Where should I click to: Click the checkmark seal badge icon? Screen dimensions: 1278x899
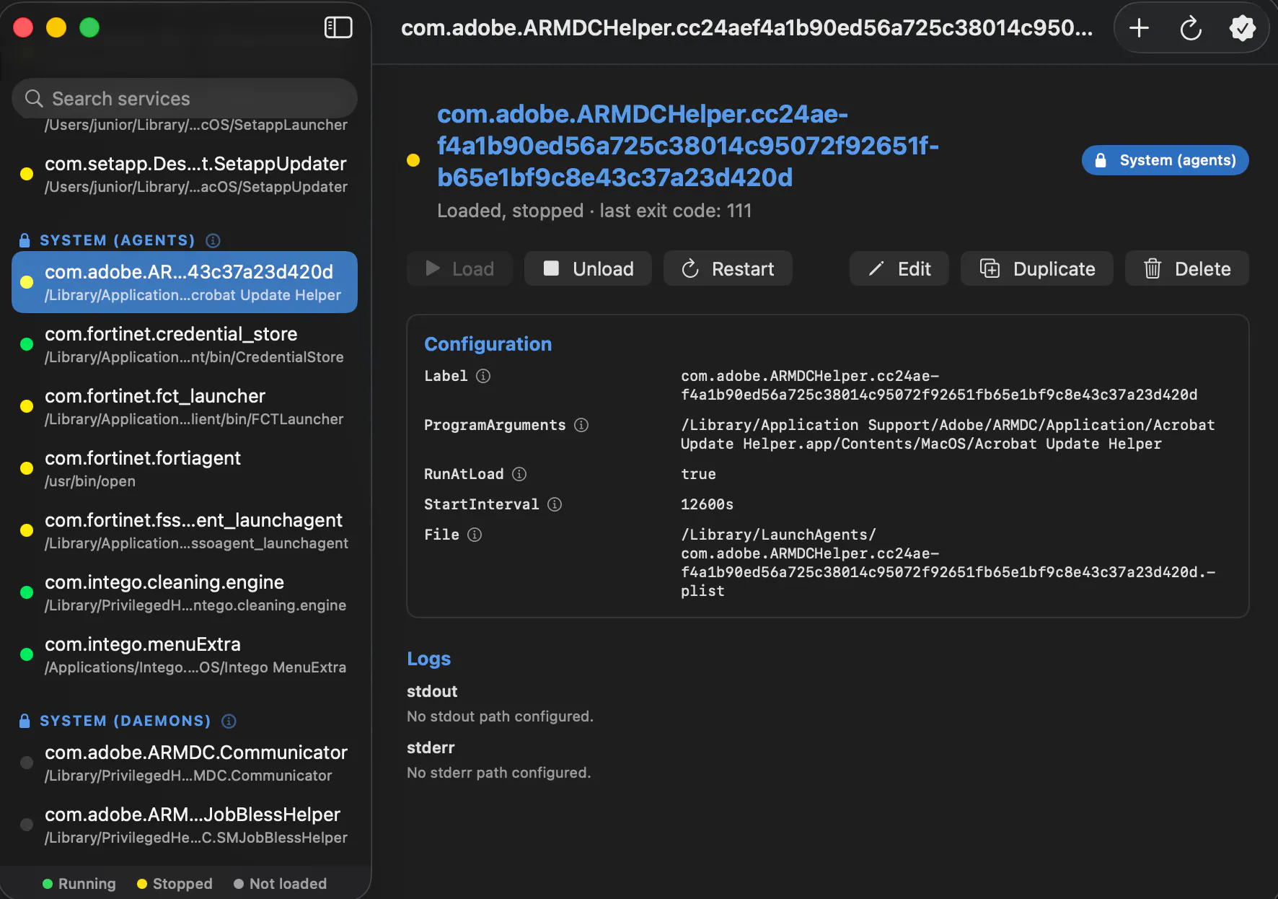[x=1242, y=28]
